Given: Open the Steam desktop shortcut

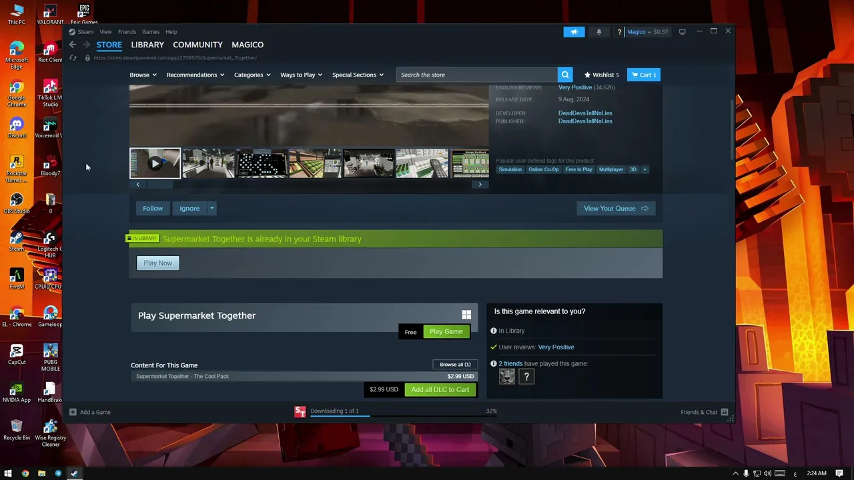Looking at the screenshot, I should (17, 241).
